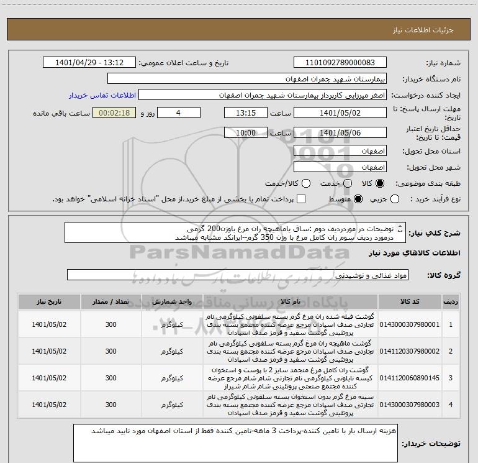Click the نام کالا column header
478x463 pixels.
tap(291, 302)
